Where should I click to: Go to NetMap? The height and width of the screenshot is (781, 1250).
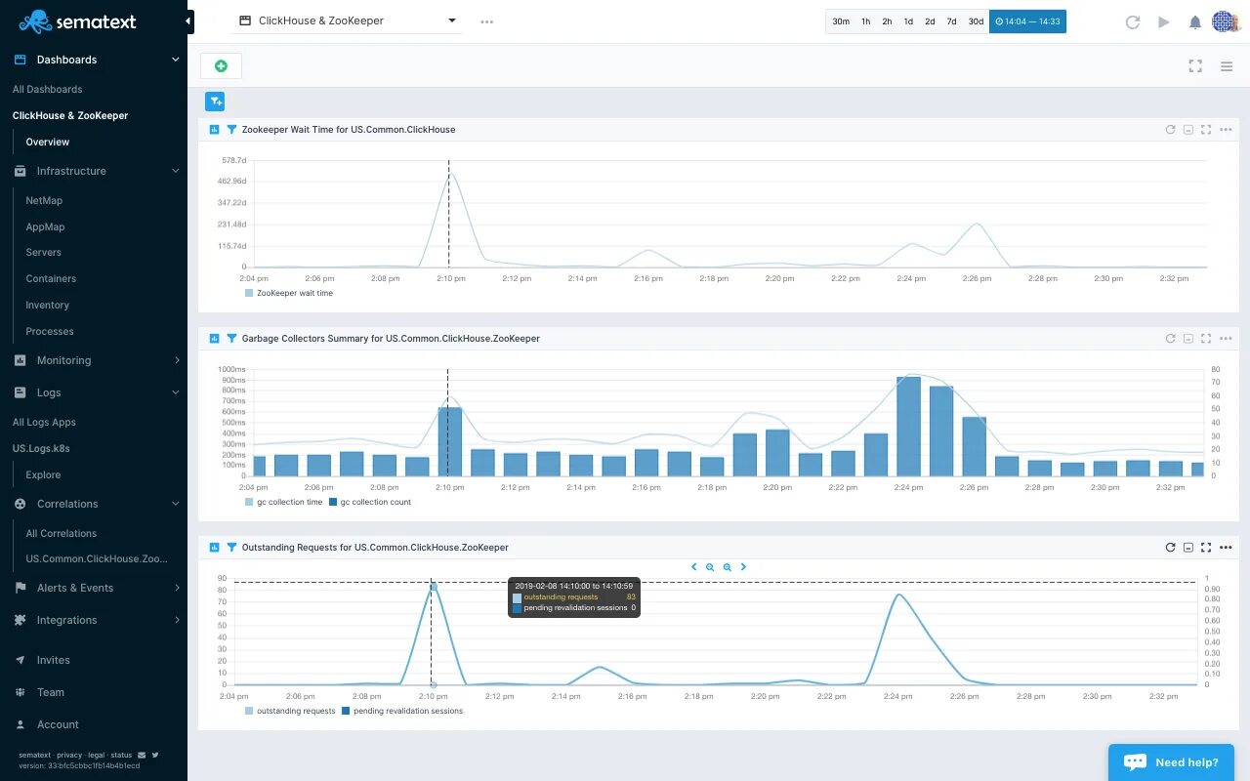[44, 200]
